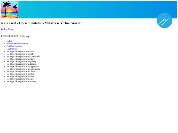Image resolution: width=178 pixels, height=133 pixels.
Task: Visit the Grid Owner link
Action: tap(12, 49)
